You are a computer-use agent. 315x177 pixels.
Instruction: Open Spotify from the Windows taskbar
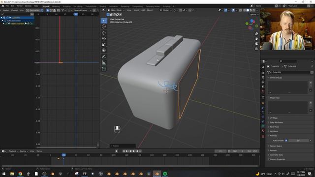pos(165,174)
